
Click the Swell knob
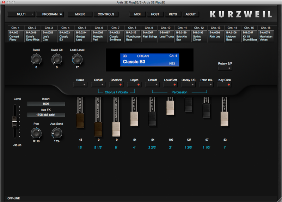click(36, 59)
